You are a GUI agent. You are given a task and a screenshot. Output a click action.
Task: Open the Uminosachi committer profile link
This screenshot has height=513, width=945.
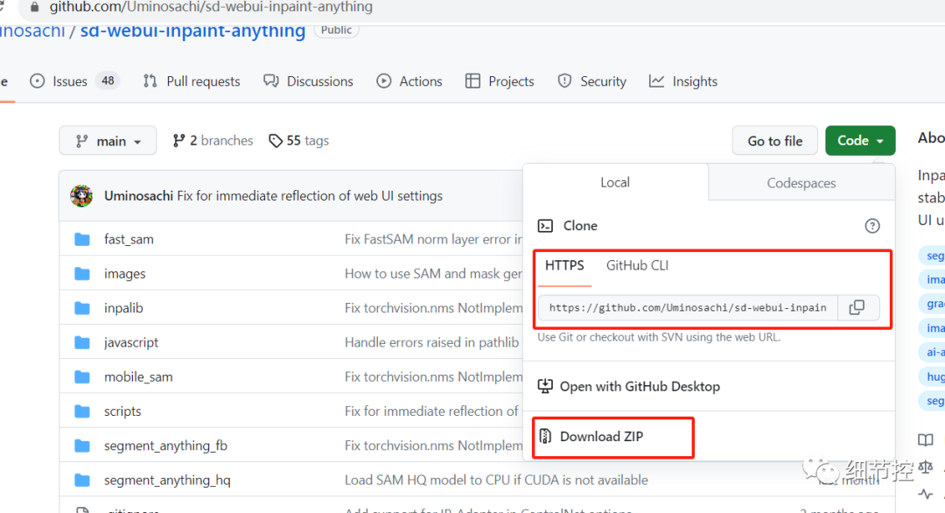pyautogui.click(x=138, y=196)
